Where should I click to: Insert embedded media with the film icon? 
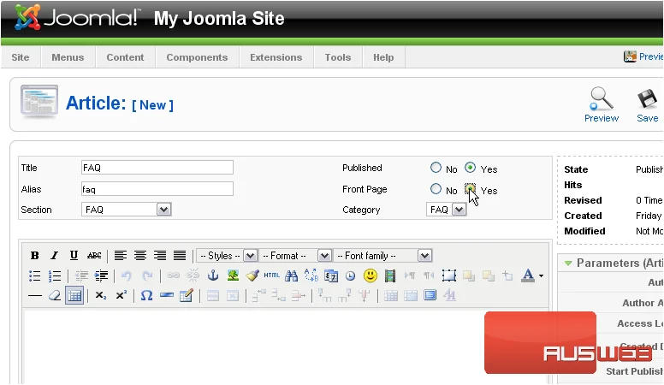(x=390, y=275)
